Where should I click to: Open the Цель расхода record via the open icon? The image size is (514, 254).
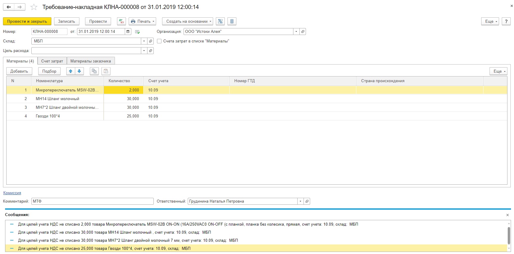(x=151, y=51)
